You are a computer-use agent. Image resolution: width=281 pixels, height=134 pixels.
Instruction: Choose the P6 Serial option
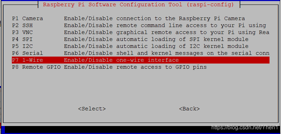click(141, 53)
